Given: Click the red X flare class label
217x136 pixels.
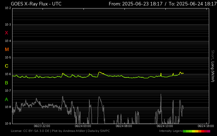Looking at the screenshot, I should tap(7, 33).
